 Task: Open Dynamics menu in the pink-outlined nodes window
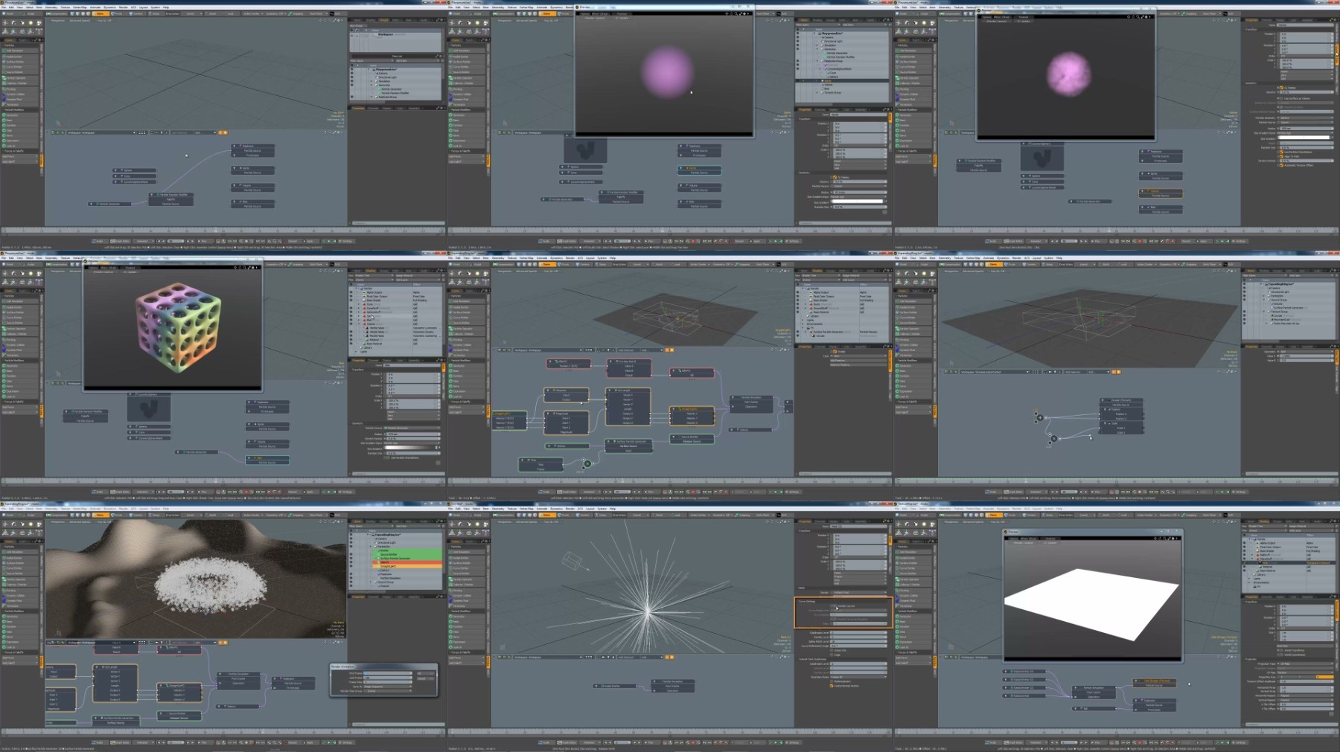click(556, 258)
